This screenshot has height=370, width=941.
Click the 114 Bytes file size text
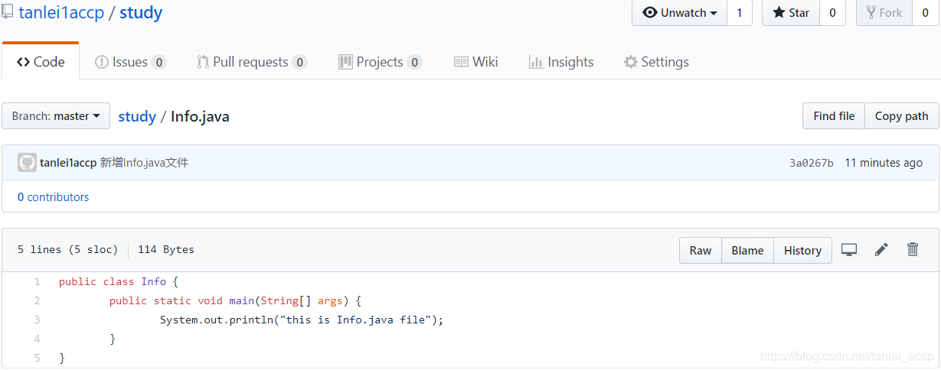(166, 249)
